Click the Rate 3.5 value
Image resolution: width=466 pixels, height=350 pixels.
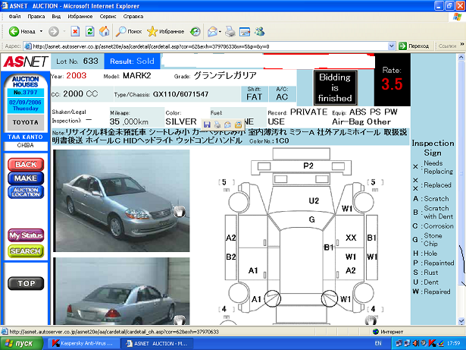pyautogui.click(x=392, y=84)
